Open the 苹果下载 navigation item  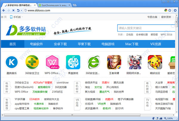(84, 44)
